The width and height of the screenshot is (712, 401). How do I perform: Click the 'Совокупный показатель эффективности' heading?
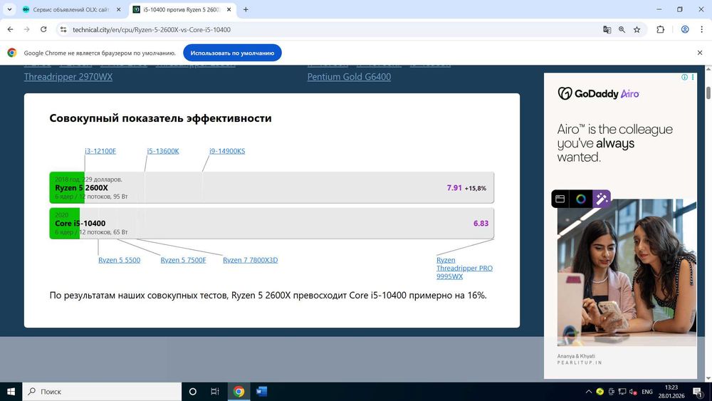[x=160, y=118]
